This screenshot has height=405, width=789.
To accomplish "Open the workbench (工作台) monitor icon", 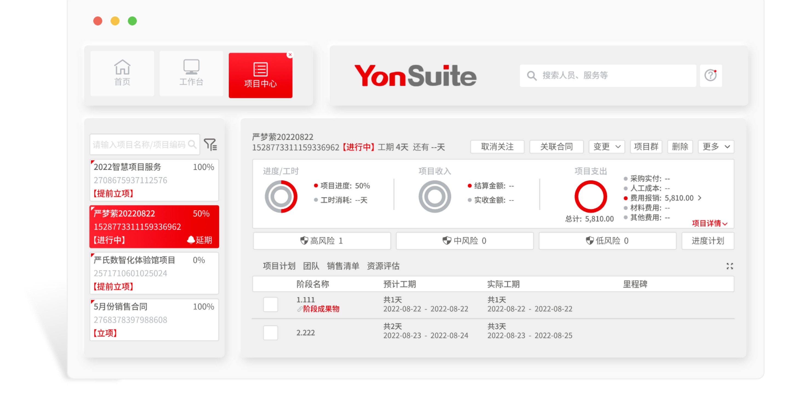I will coord(191,67).
